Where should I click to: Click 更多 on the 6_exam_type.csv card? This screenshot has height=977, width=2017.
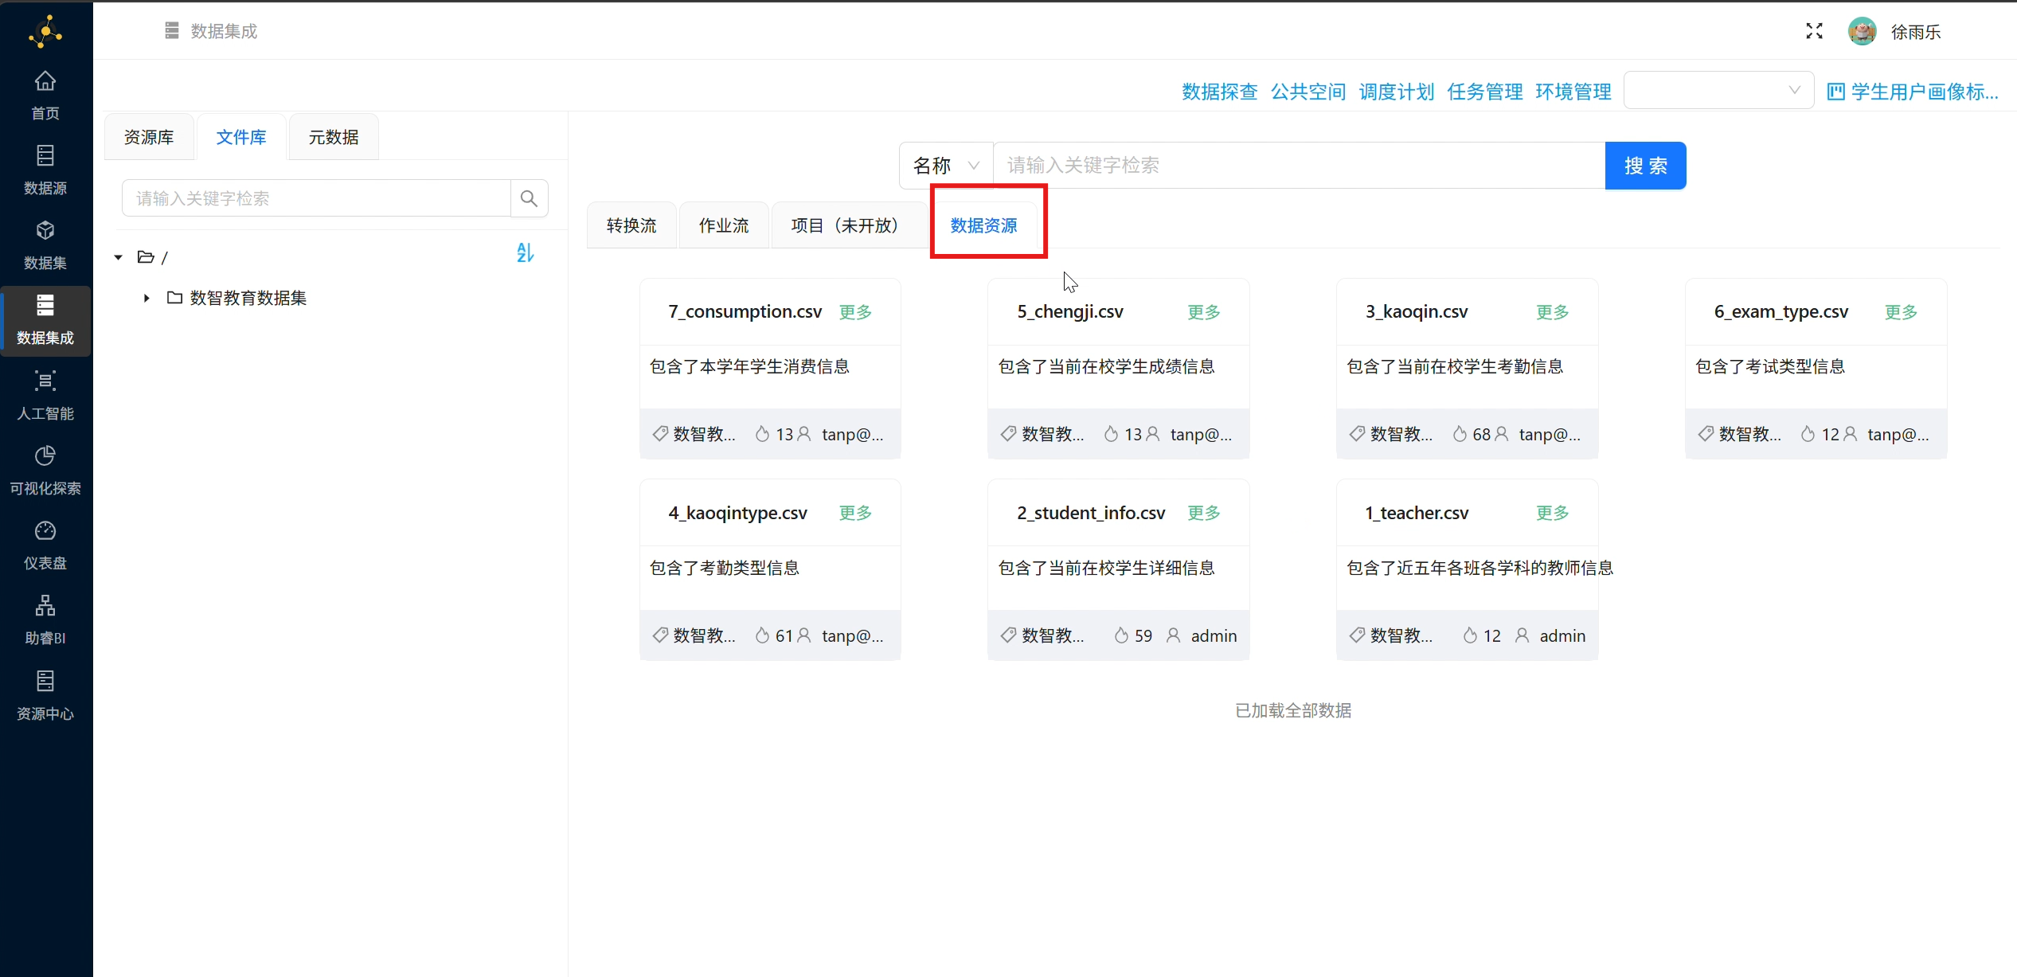(1902, 312)
